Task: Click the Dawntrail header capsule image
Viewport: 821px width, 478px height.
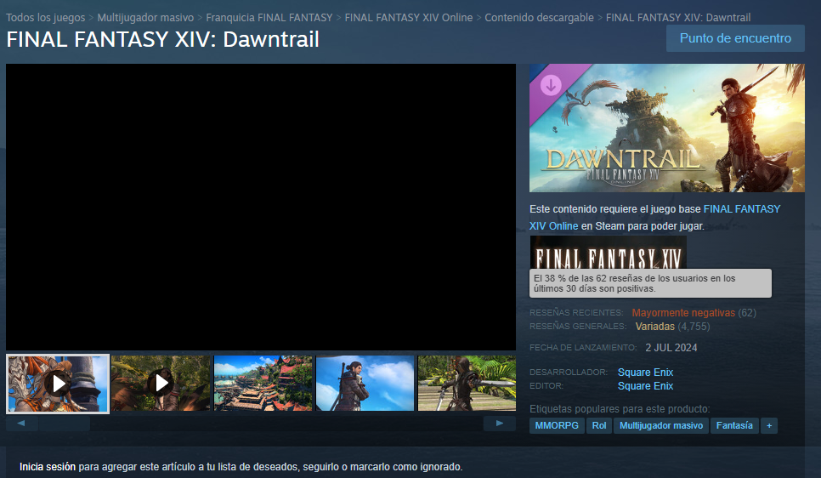Action: coord(666,128)
